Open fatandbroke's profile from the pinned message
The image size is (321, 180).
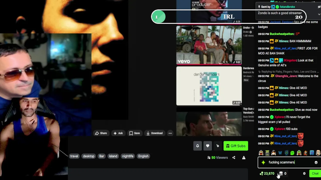tap(287, 7)
